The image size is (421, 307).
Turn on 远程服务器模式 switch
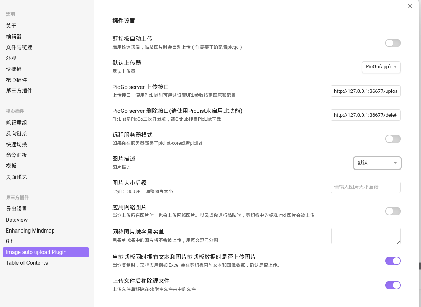393,139
